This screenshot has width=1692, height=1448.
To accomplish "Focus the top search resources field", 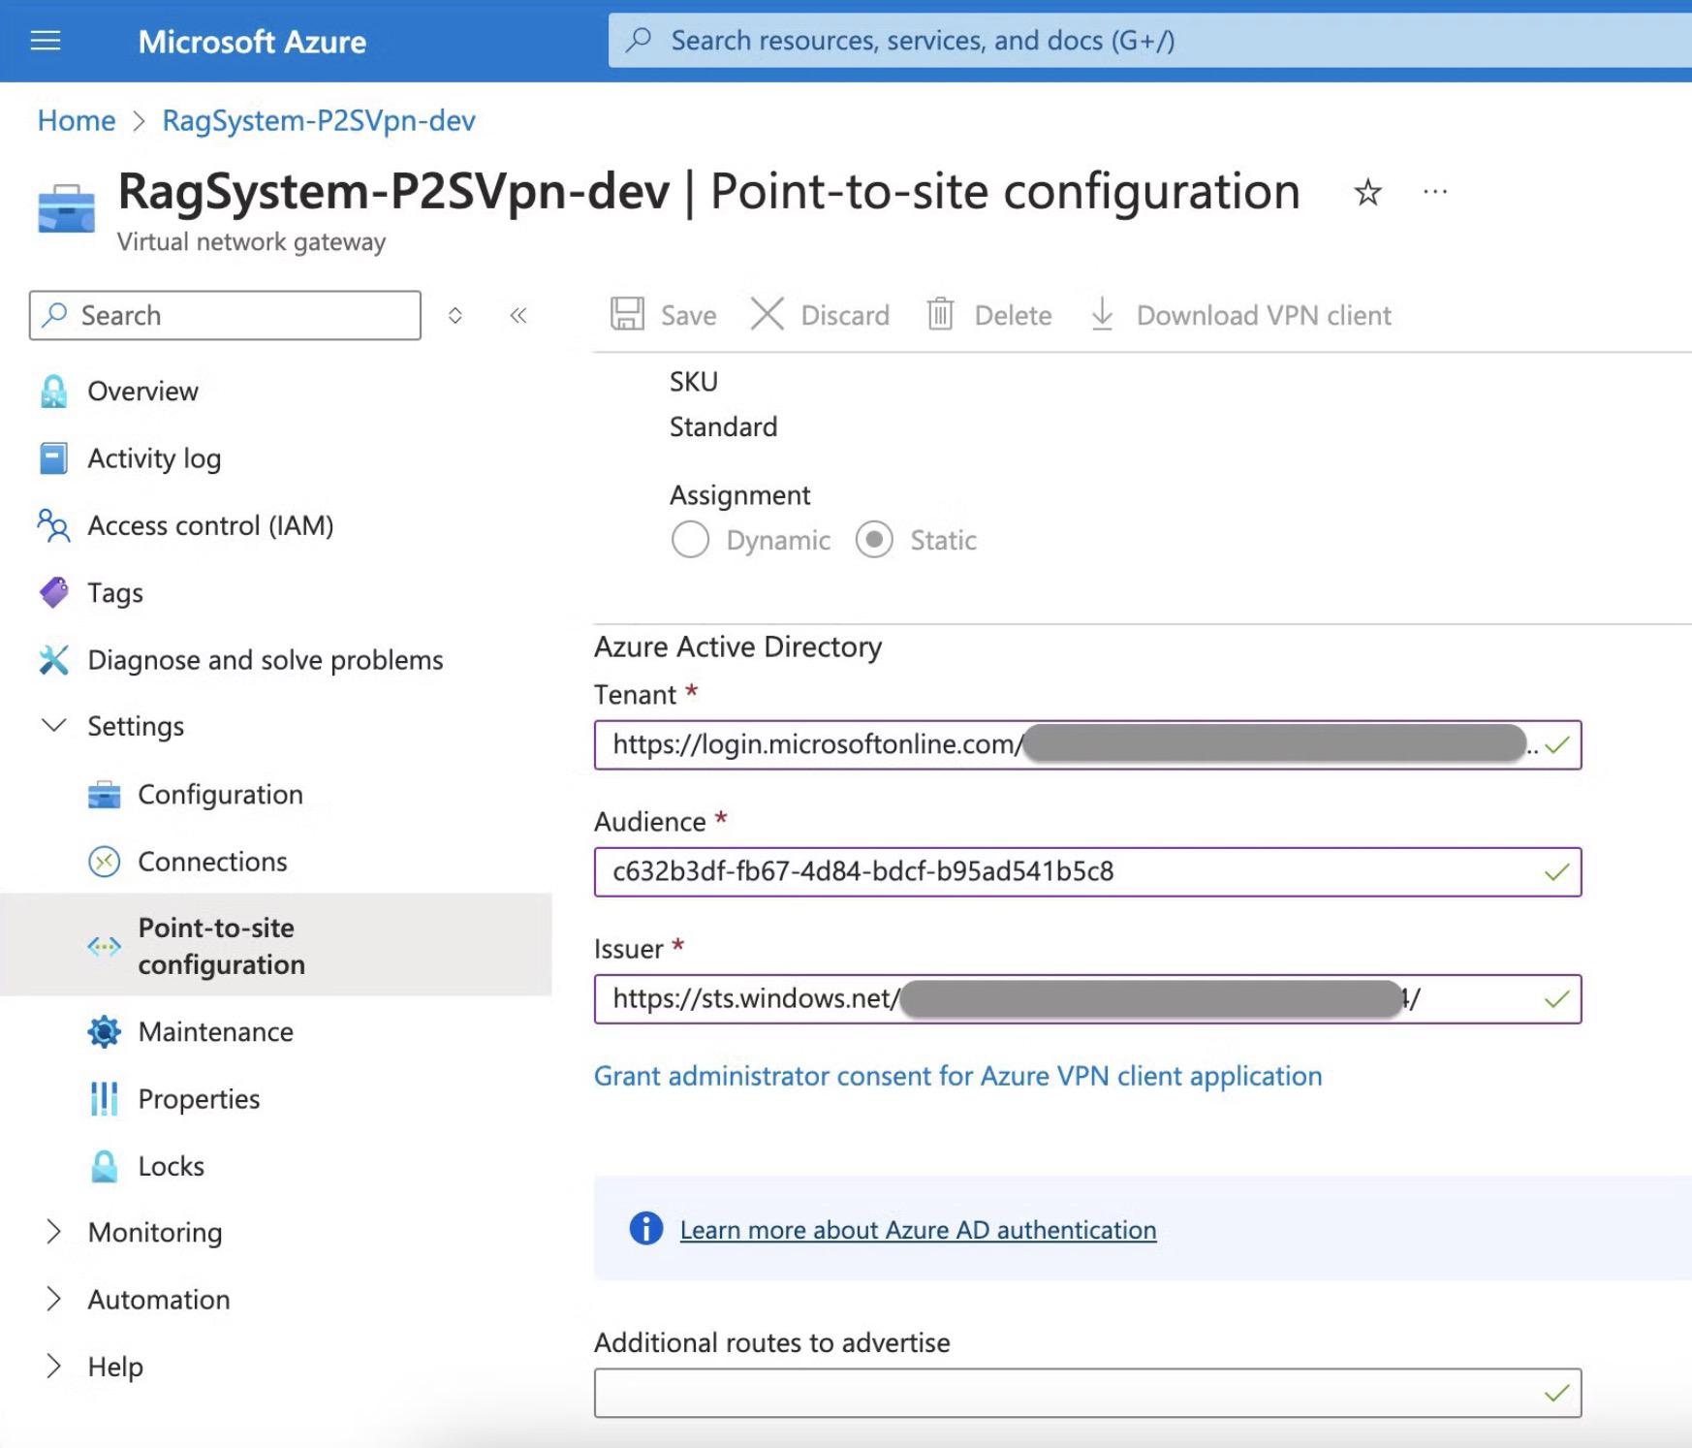I will (1149, 40).
